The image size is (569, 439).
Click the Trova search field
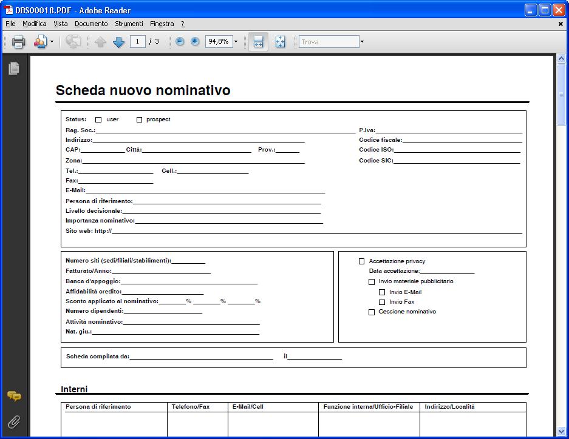click(329, 42)
